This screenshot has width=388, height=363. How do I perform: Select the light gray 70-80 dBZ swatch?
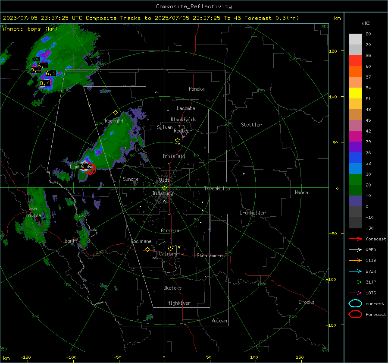[x=355, y=39]
